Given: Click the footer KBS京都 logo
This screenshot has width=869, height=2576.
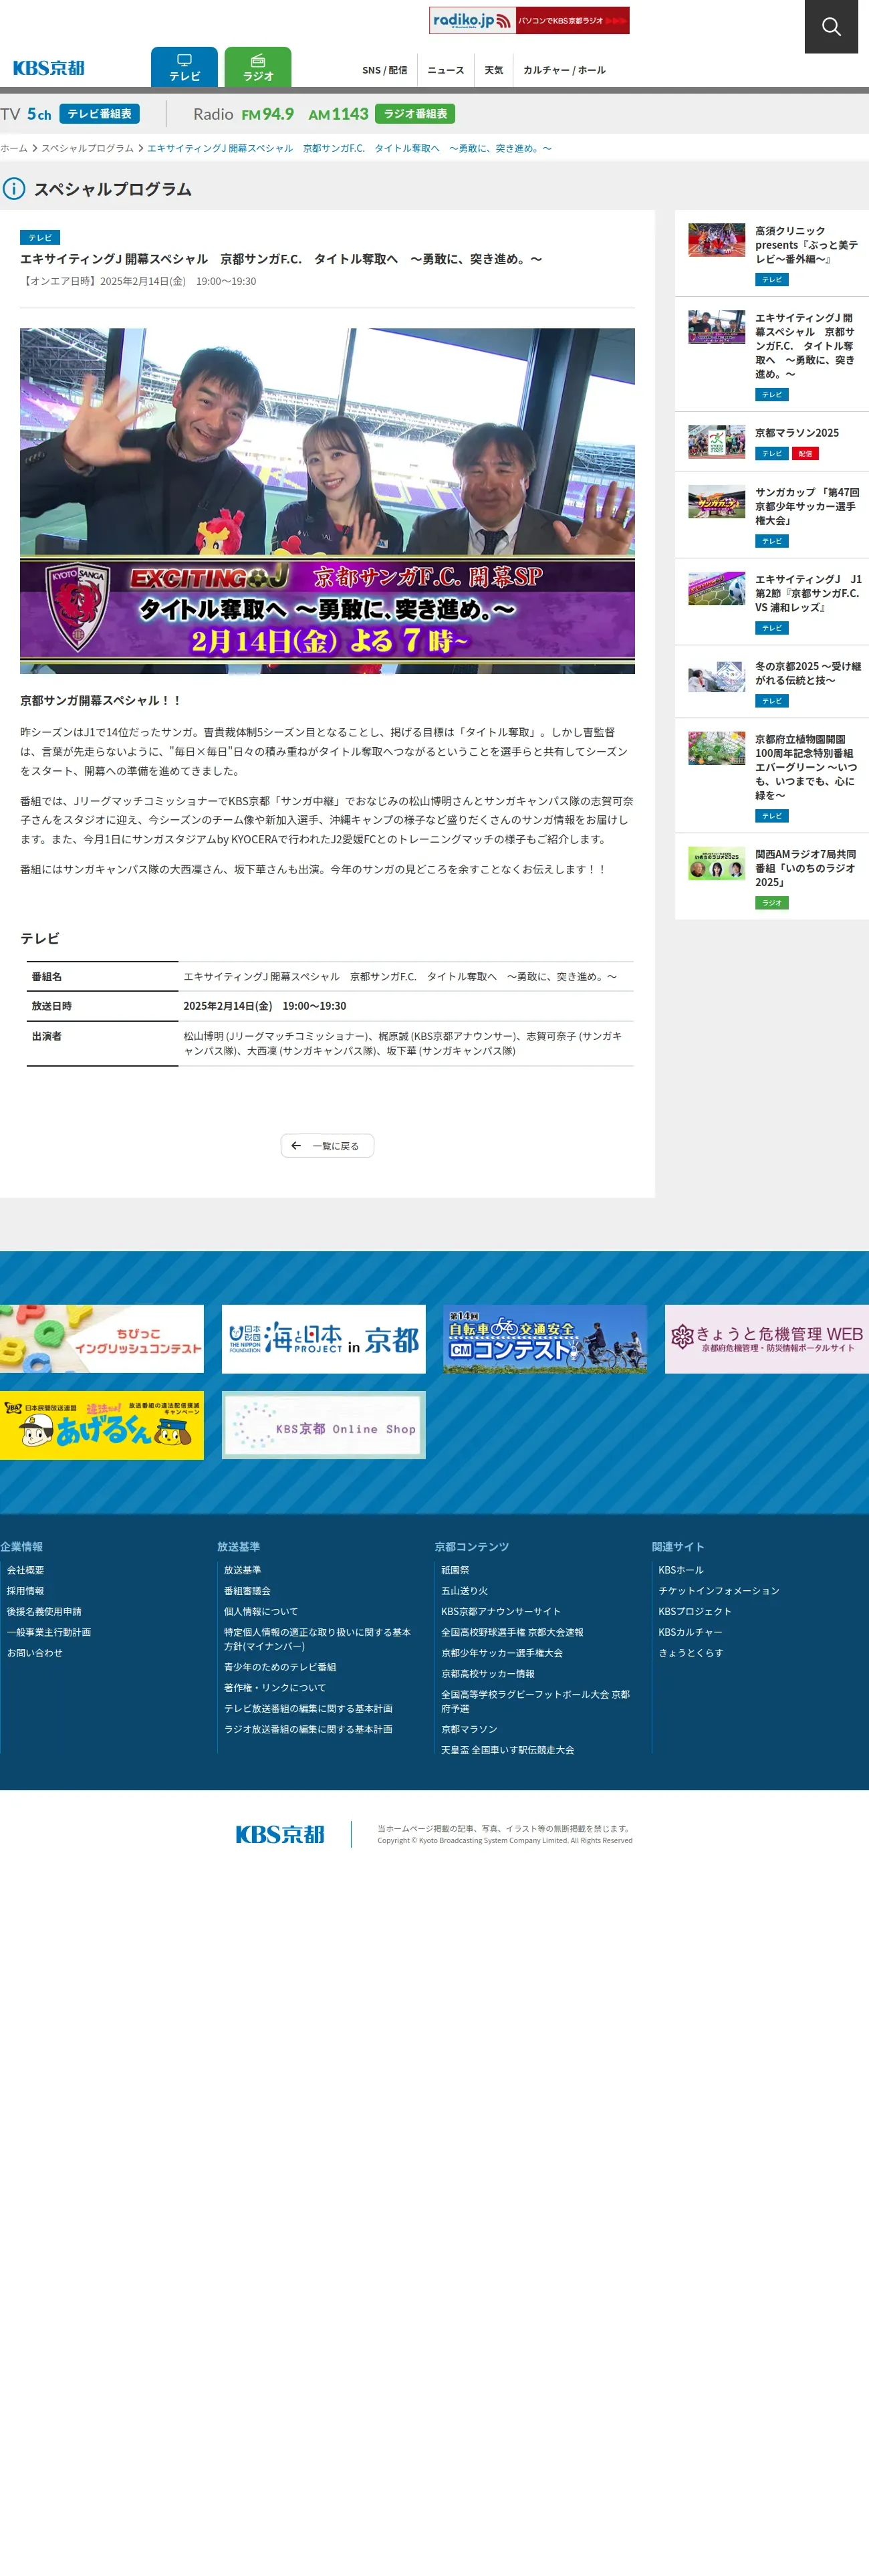Looking at the screenshot, I should click(x=280, y=1834).
